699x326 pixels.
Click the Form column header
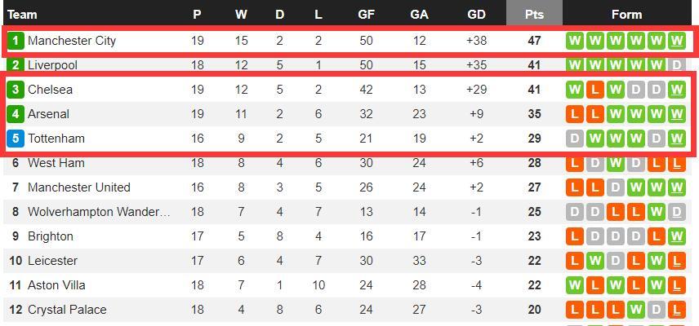coord(626,14)
